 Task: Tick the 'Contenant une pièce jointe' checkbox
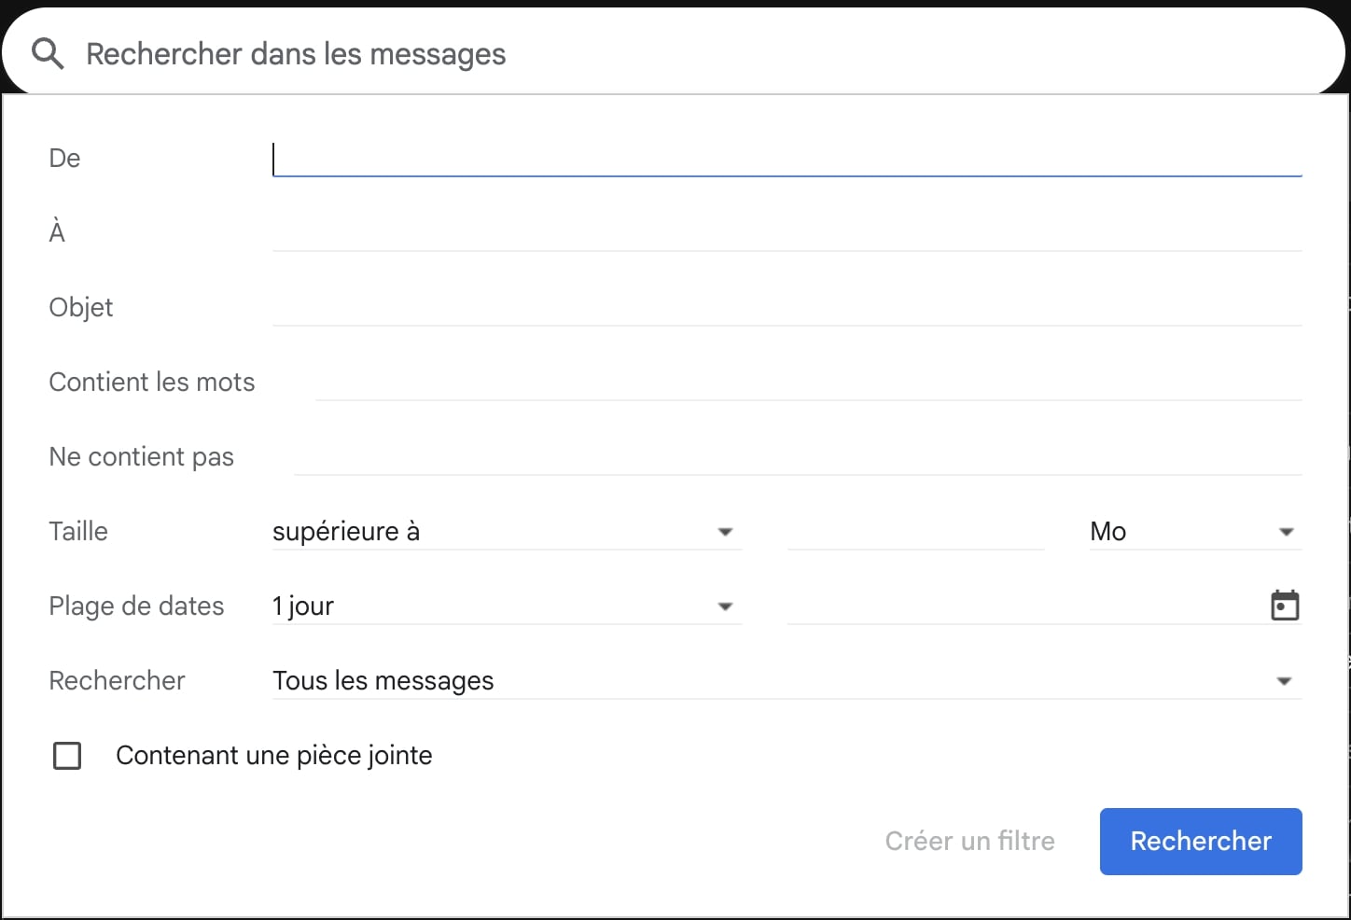tap(67, 755)
